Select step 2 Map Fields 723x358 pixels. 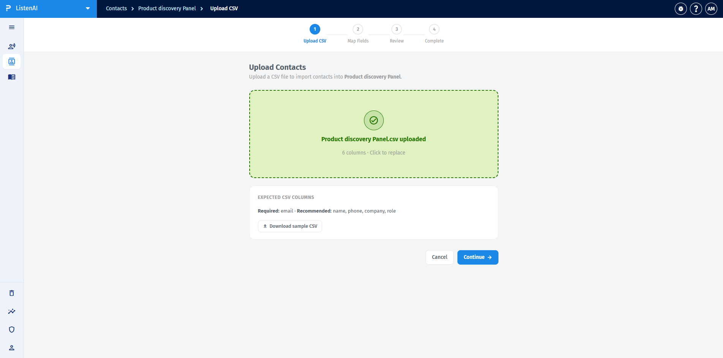[x=358, y=34]
